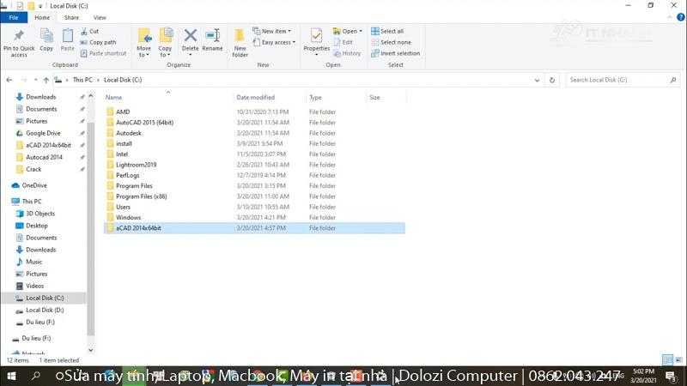Screen dimensions: 687x386
Task: Switch to the Share ribbon tab
Action: coord(71,17)
